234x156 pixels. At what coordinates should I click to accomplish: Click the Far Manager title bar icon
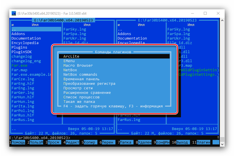(14, 13)
